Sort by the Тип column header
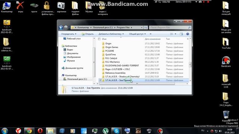The width and height of the screenshot is (239, 134). click(168, 39)
